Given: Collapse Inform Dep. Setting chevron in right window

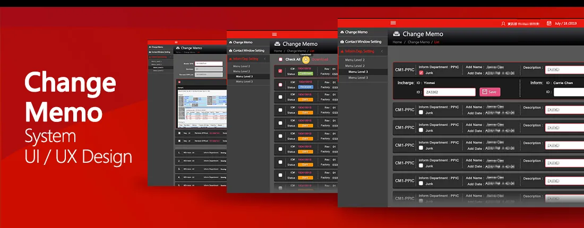Looking at the screenshot, I should pos(382,51).
